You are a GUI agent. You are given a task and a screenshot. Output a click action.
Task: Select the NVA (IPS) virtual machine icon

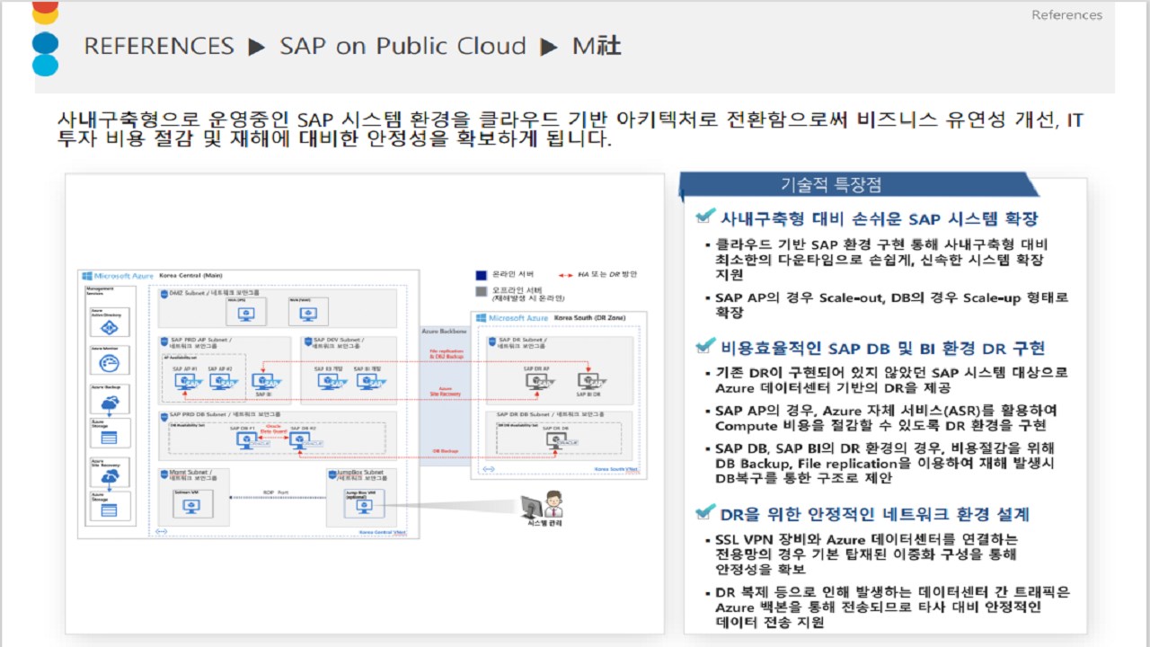[x=246, y=314]
